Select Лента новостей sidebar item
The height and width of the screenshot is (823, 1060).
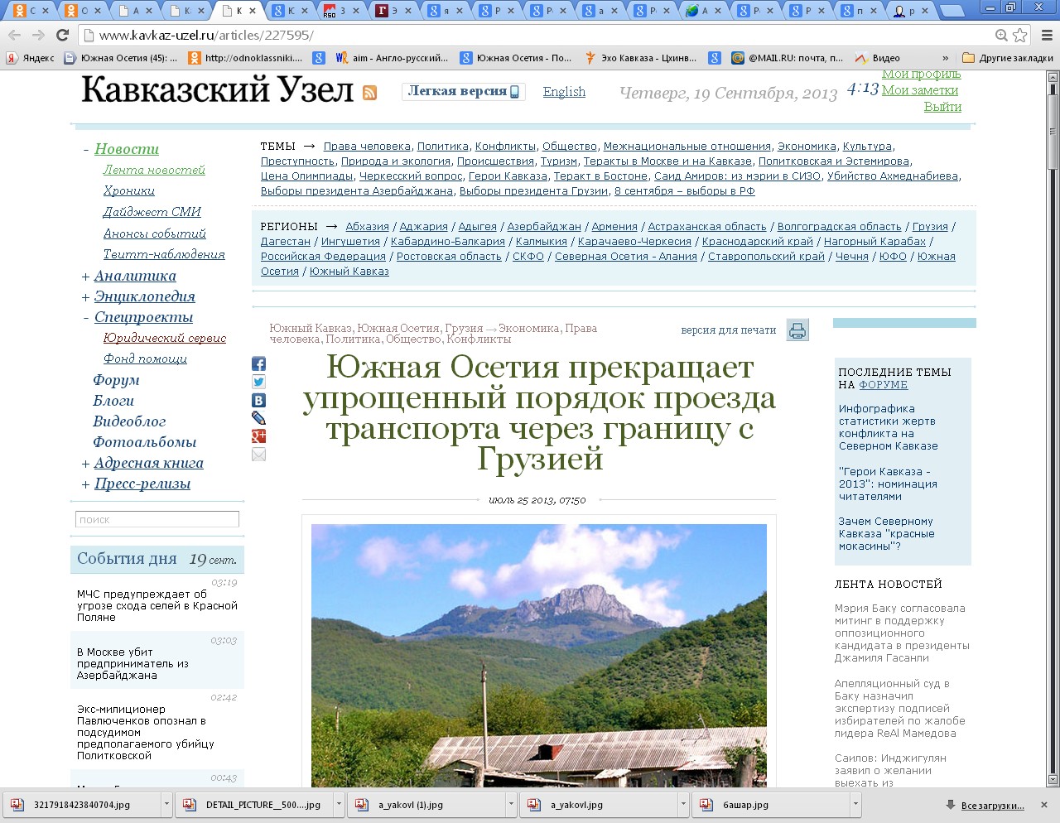click(x=154, y=170)
